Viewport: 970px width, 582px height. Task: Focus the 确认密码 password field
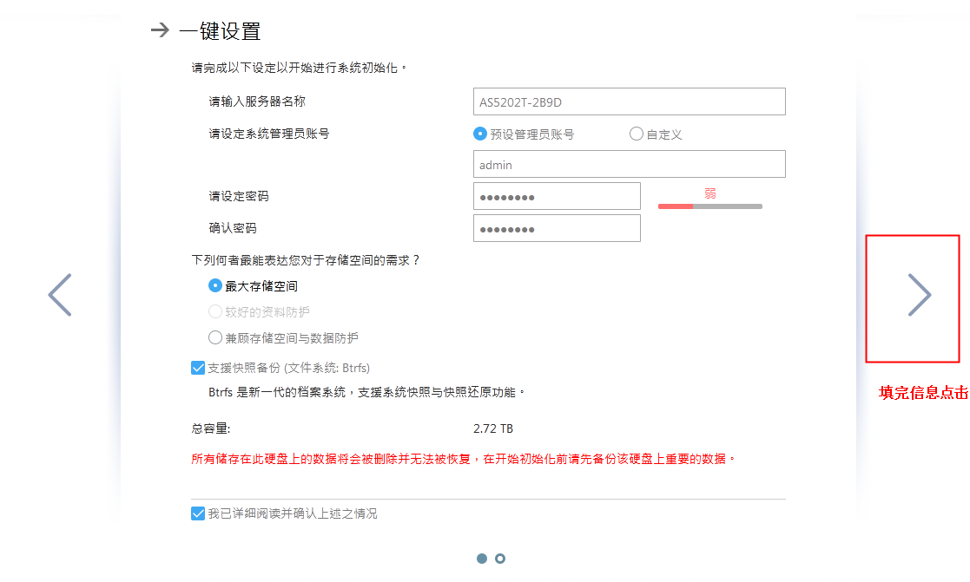(x=557, y=229)
